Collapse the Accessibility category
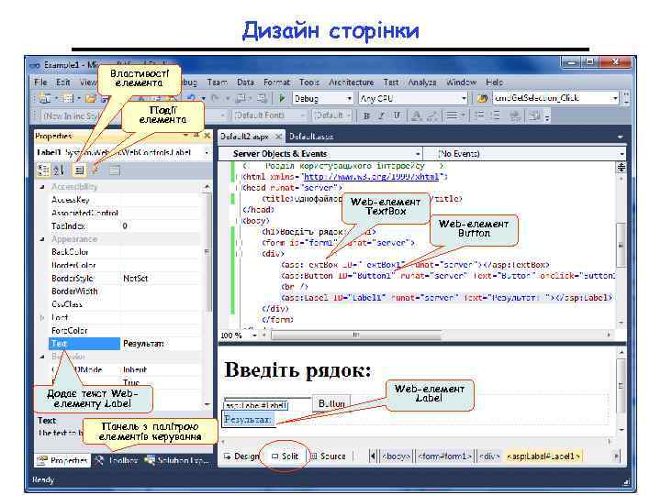Viewport: 661px width, 495px height. [x=42, y=186]
